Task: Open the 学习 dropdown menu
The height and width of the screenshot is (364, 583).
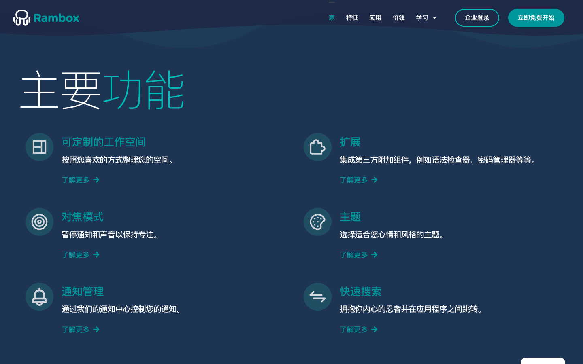Action: (422, 17)
